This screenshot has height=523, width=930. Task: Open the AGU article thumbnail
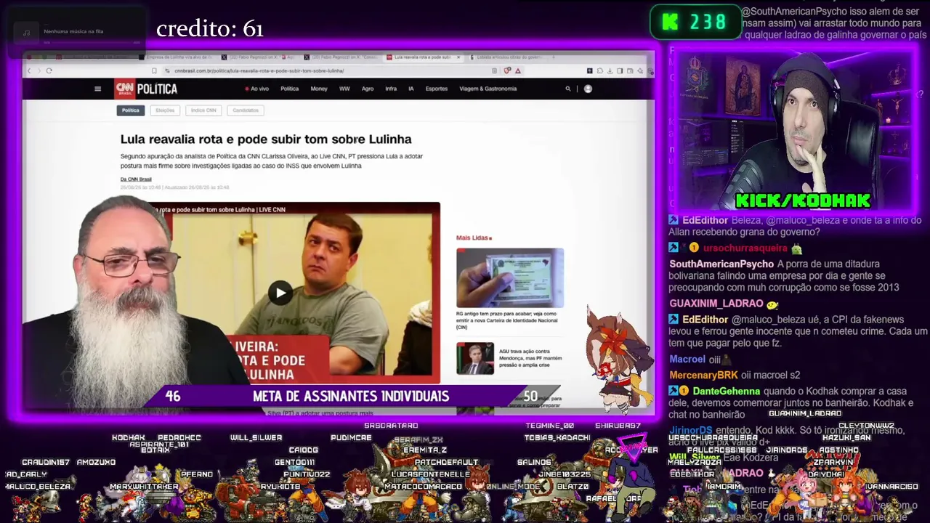pyautogui.click(x=475, y=358)
